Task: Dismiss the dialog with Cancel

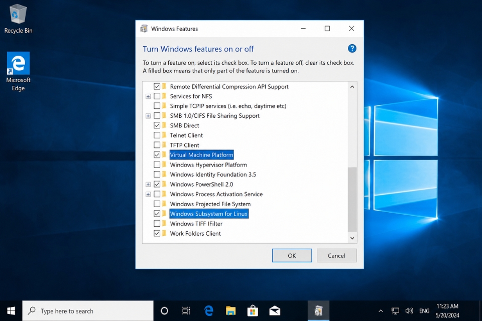Action: [x=336, y=256]
